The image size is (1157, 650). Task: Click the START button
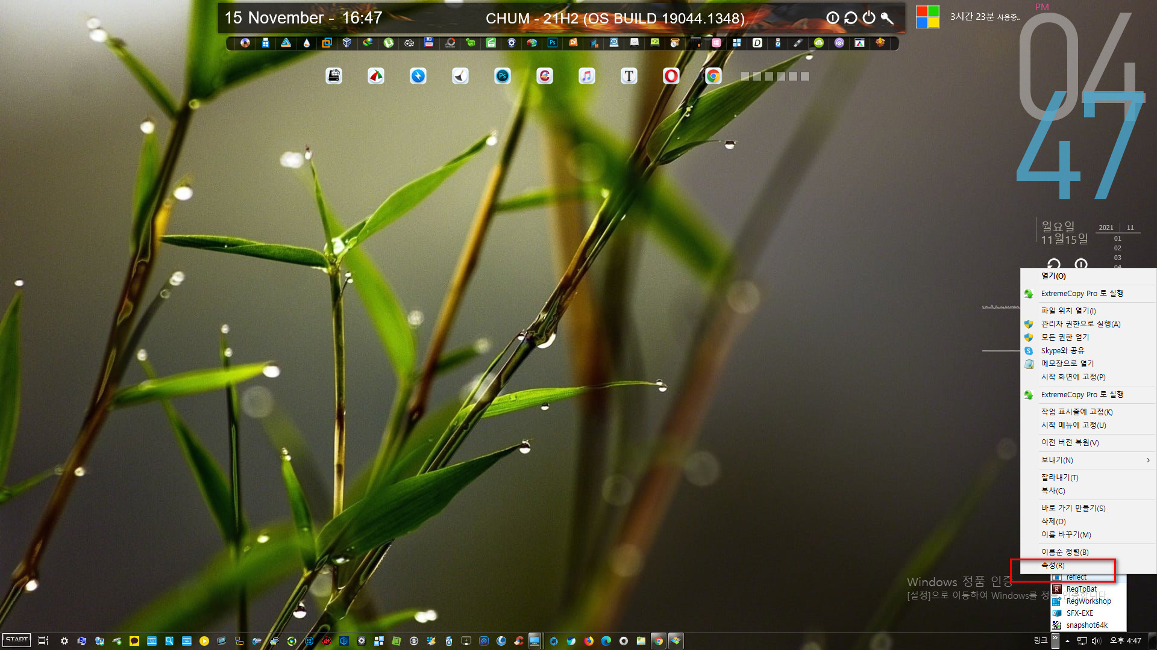click(x=17, y=640)
